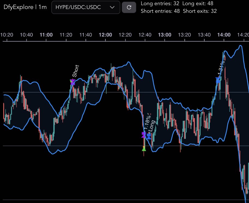Click the blue exit marker near 14:00
The height and width of the screenshot is (203, 249).
218,80
